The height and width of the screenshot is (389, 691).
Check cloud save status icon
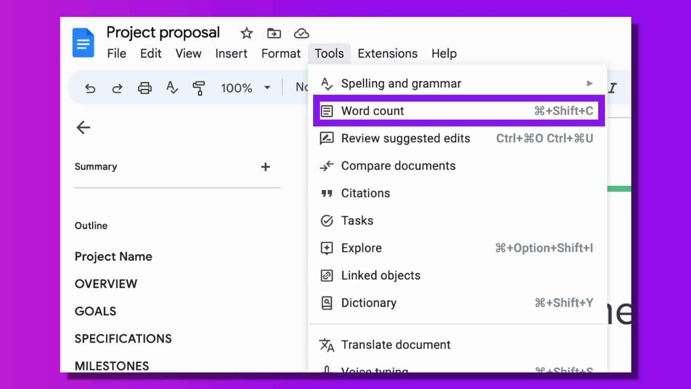tap(301, 33)
